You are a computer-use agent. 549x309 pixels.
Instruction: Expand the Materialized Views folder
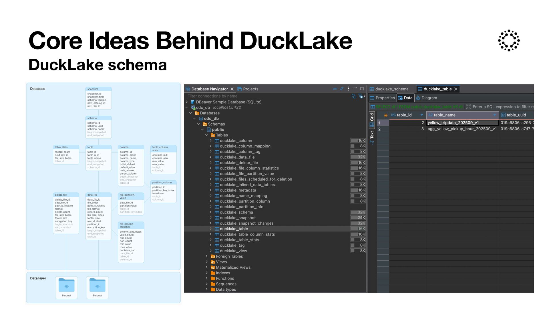click(207, 267)
